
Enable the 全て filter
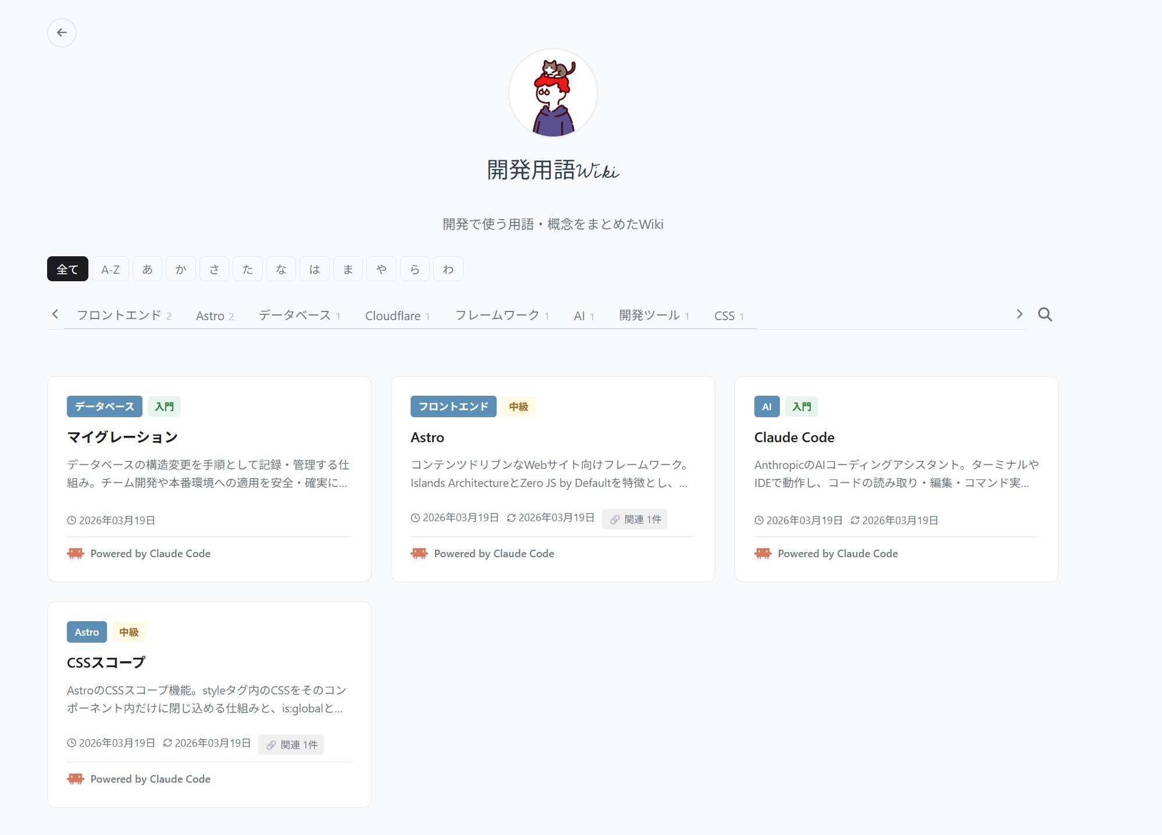tap(67, 268)
